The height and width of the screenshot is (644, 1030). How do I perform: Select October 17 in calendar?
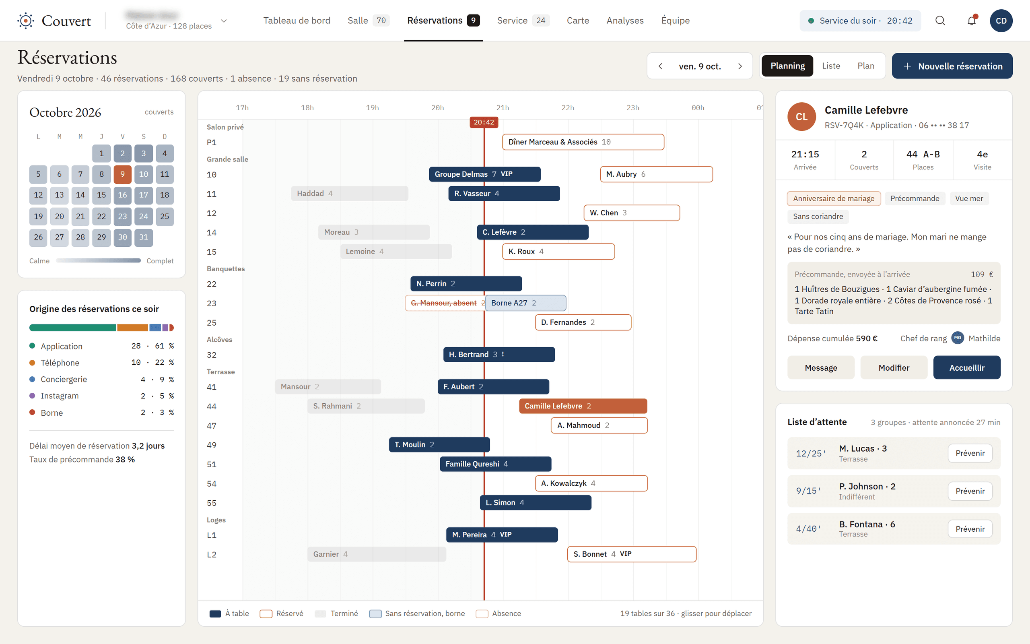tap(143, 195)
